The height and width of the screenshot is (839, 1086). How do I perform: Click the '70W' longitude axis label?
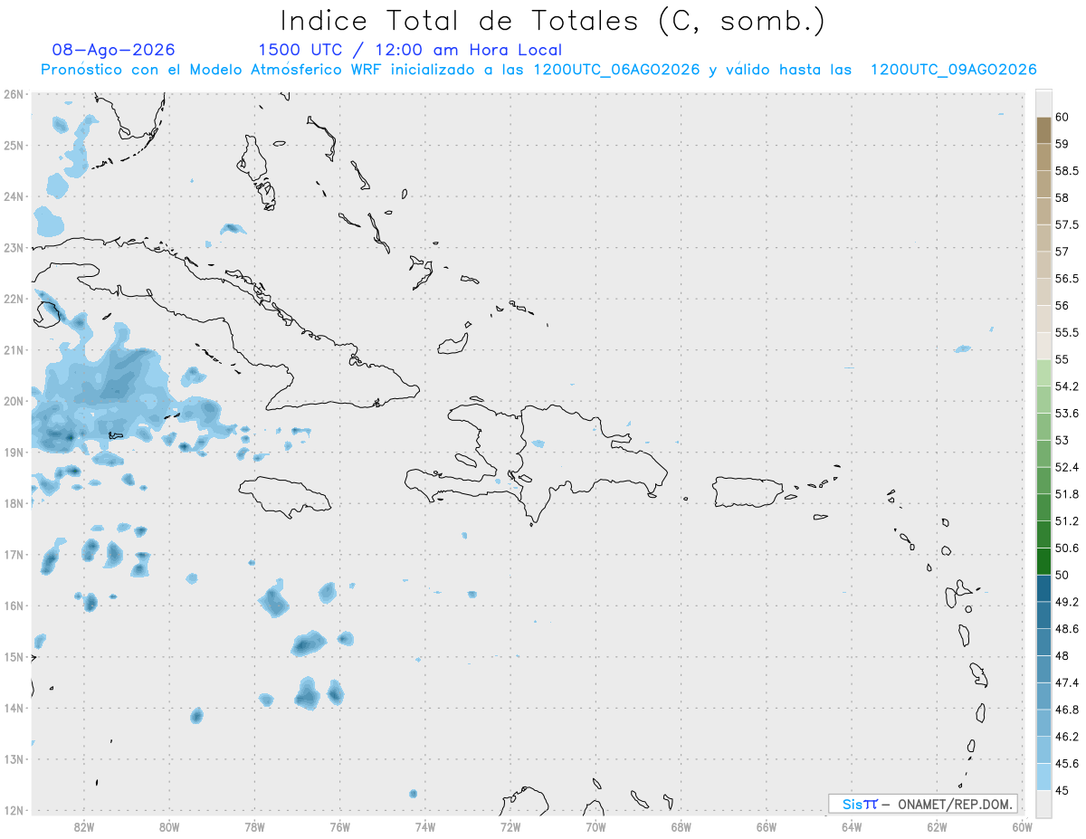tap(595, 826)
